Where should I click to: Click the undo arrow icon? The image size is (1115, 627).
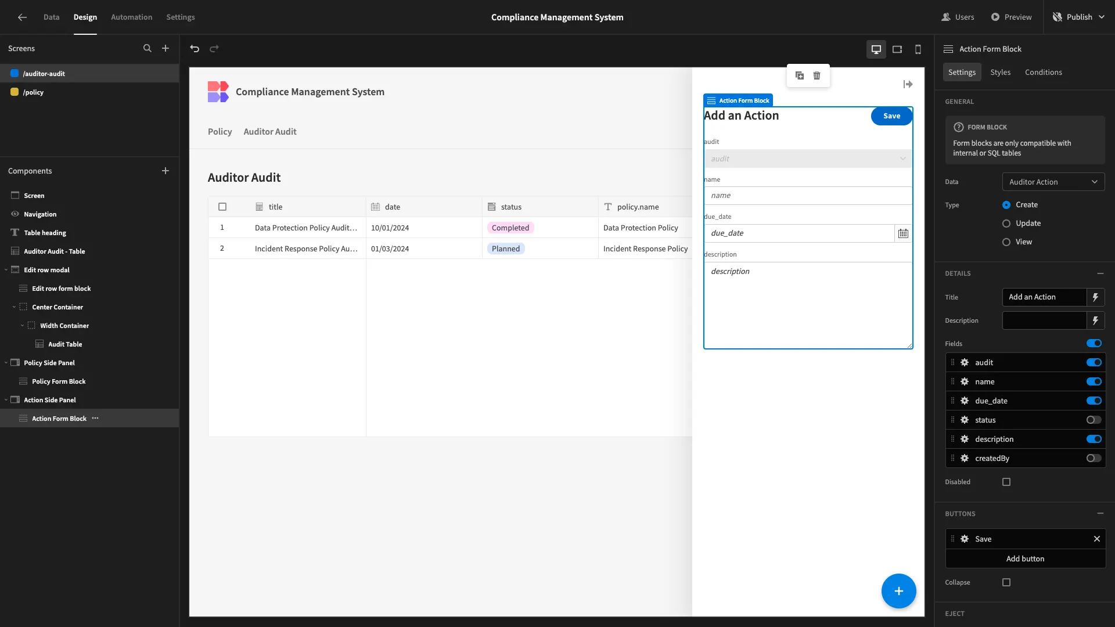coord(195,49)
